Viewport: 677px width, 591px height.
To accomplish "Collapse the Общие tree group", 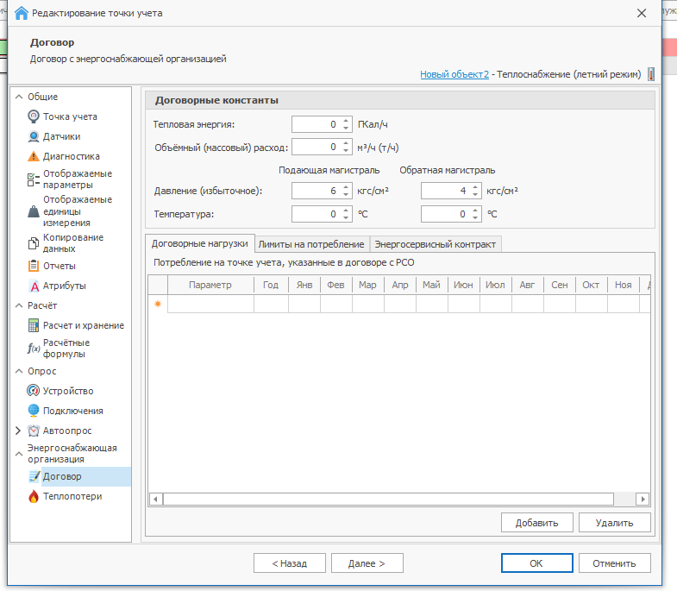I will pos(19,97).
